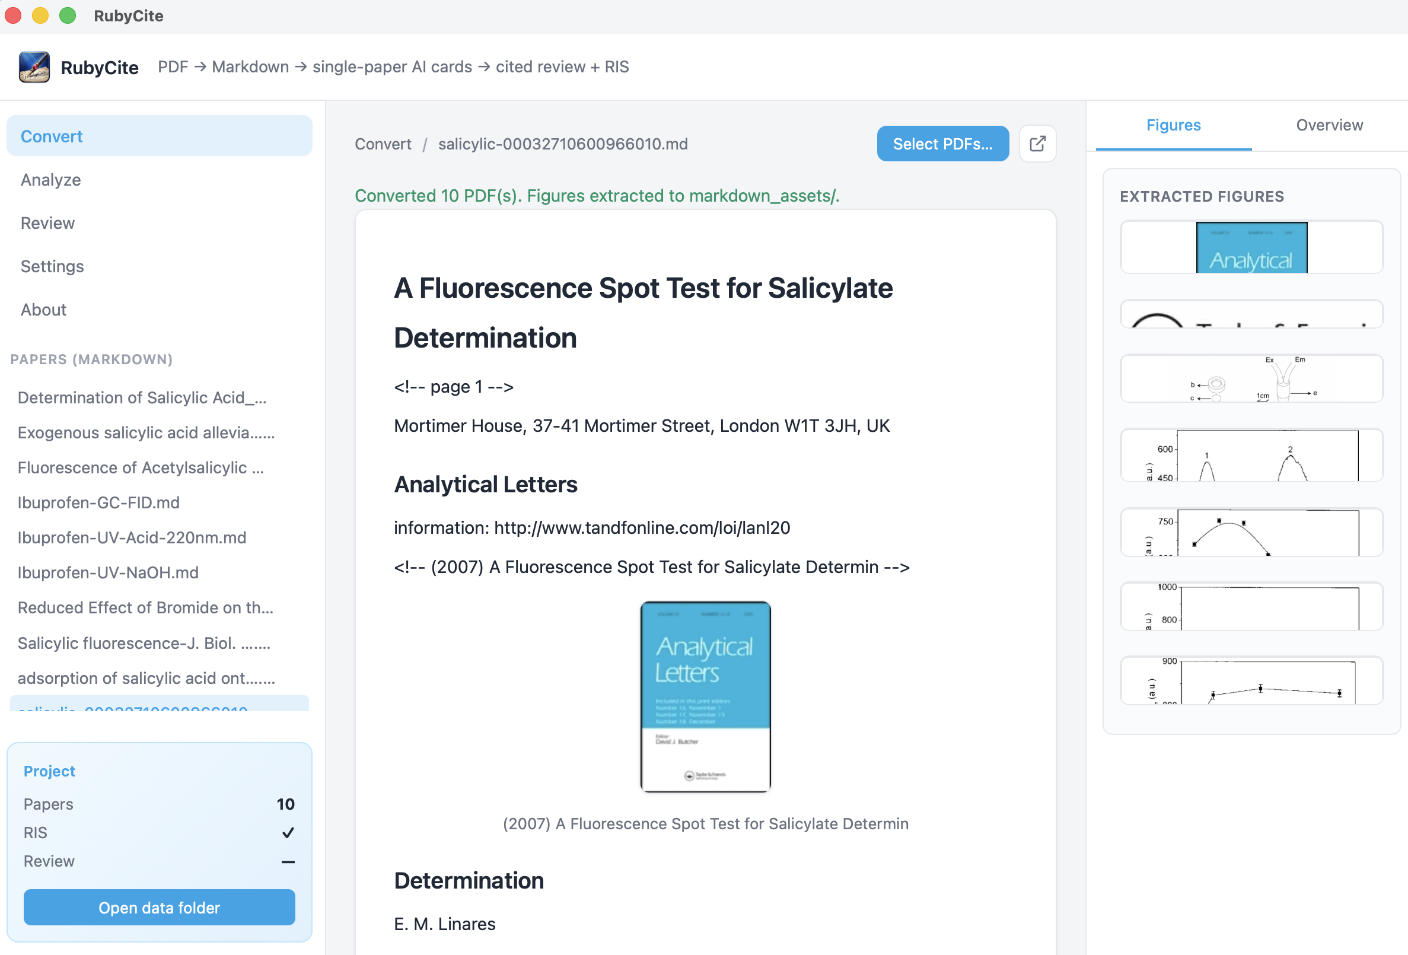Click the Analytical Letters heading
This screenshot has height=955, width=1408.
coord(485,484)
